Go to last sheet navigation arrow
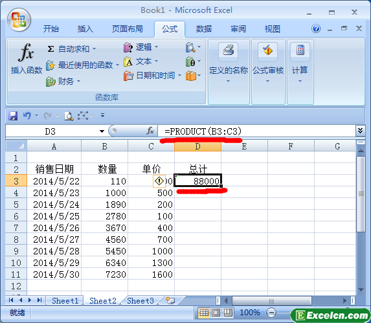This screenshot has height=323, width=371. click(39, 300)
